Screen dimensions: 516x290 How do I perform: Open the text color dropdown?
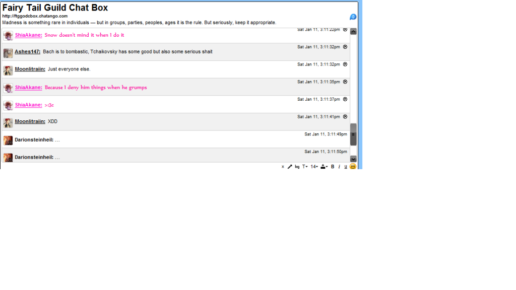324,167
